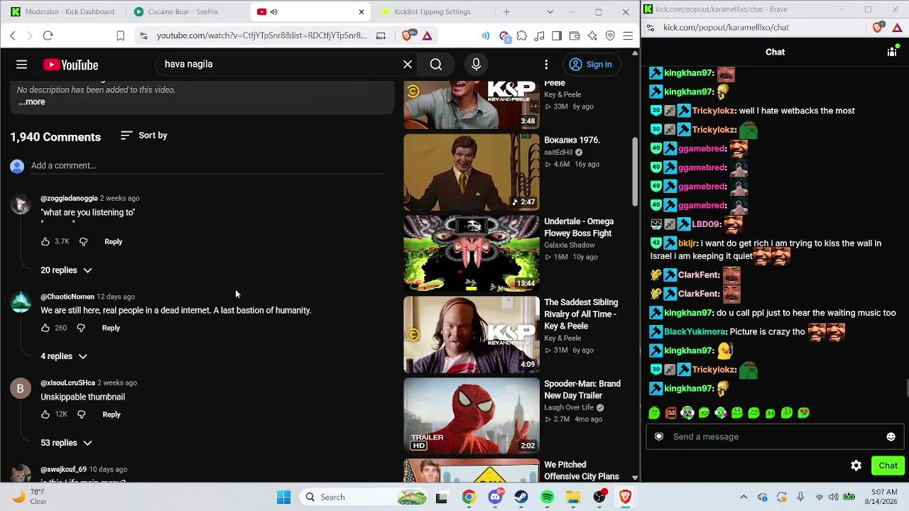Viewport: 909px width, 511px height.
Task: Open the 'Вокализ 1976.' video thumbnail
Action: point(472,172)
